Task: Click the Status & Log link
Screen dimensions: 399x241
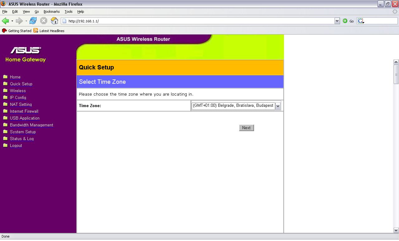Action: (x=22, y=139)
